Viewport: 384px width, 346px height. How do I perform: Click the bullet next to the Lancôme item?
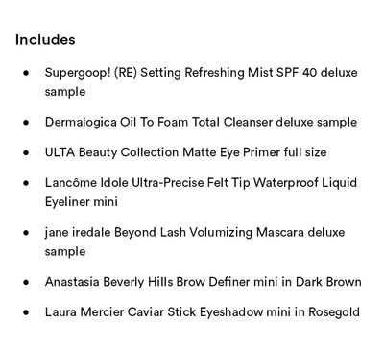click(26, 183)
